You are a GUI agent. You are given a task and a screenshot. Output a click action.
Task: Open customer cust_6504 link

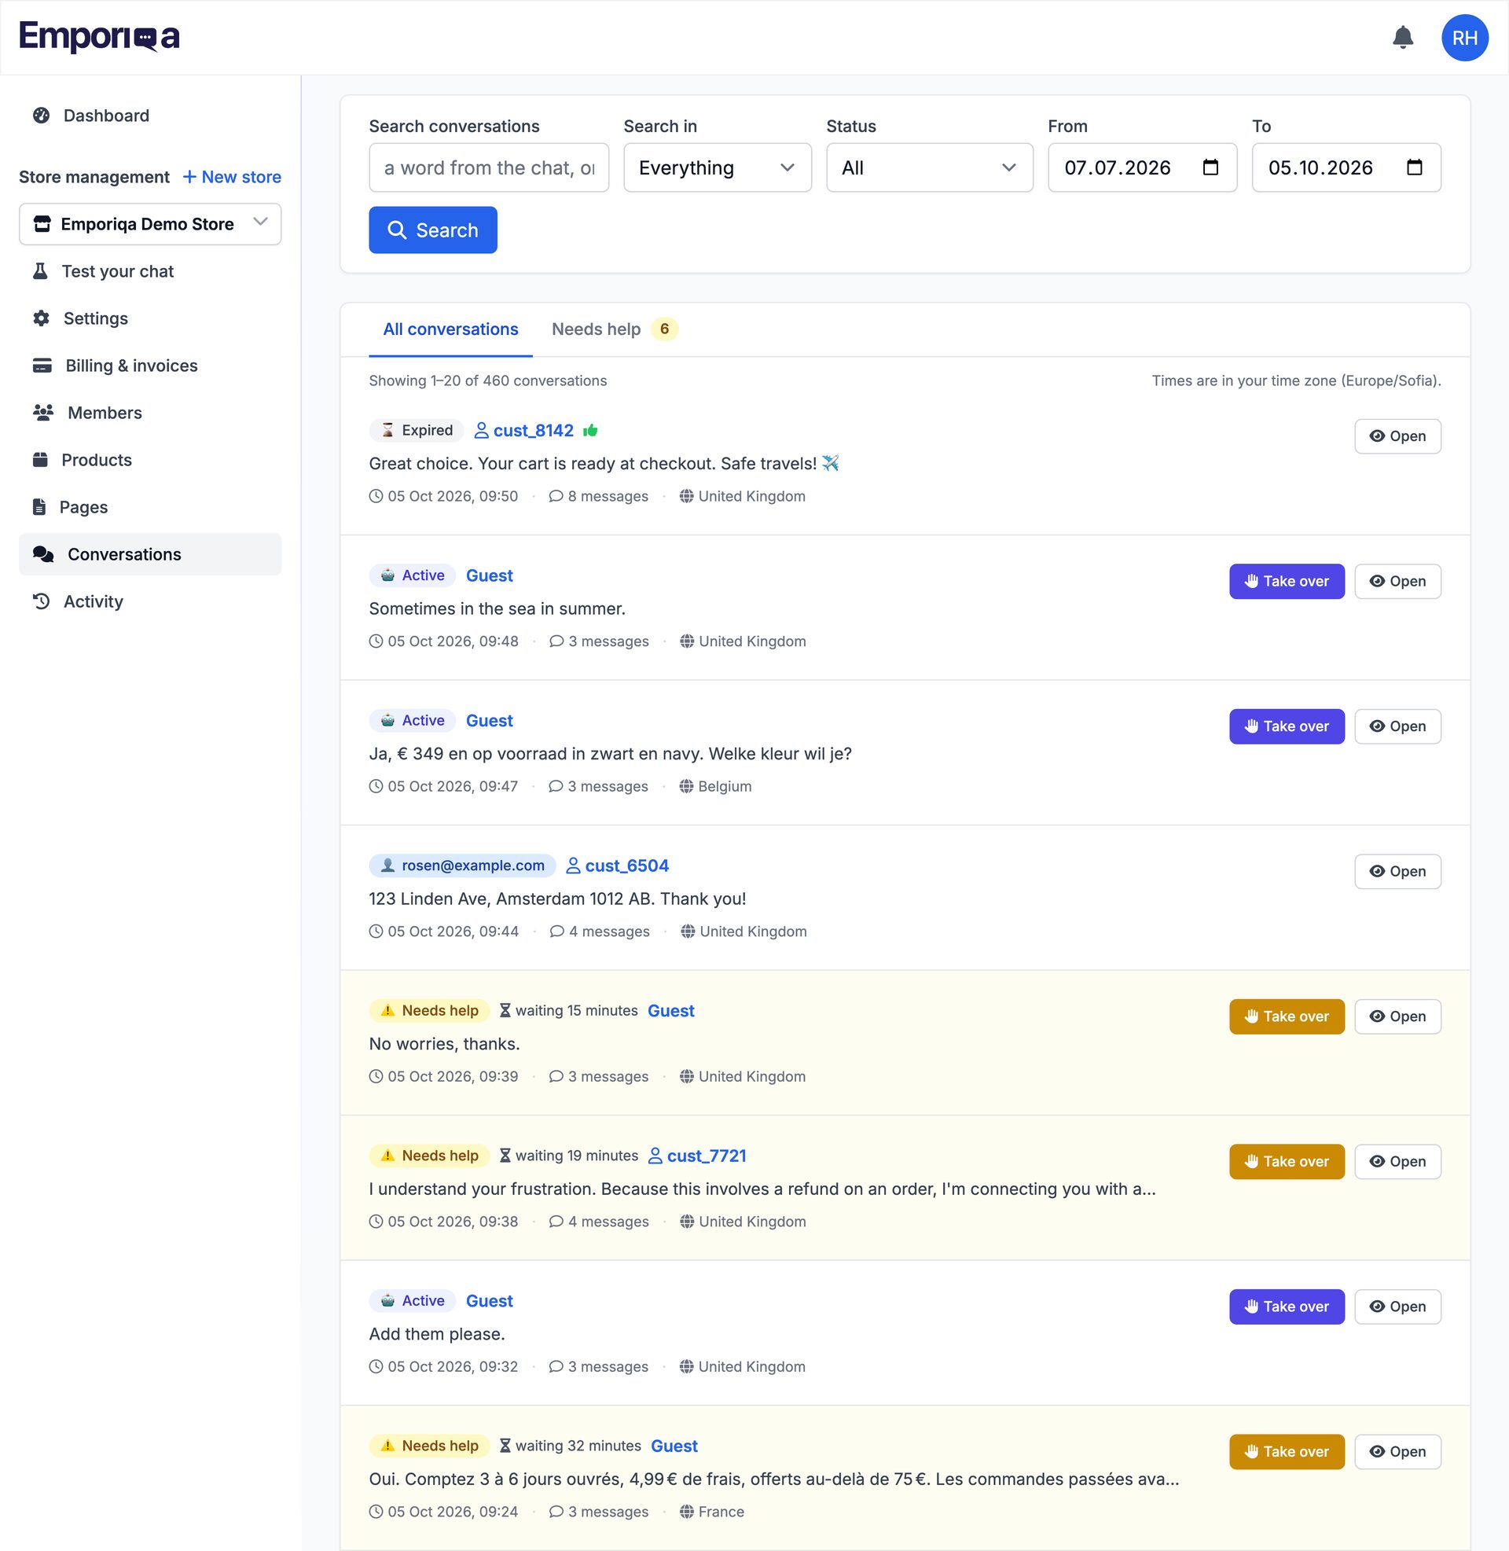click(618, 866)
